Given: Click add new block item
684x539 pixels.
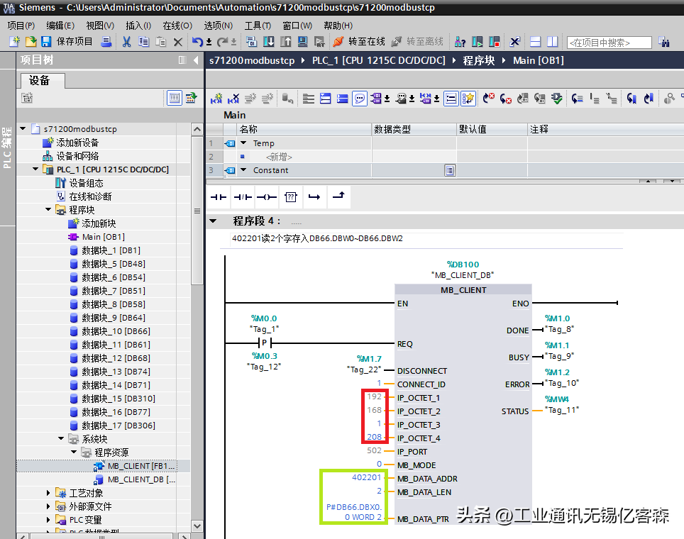Looking at the screenshot, I should pyautogui.click(x=99, y=223).
